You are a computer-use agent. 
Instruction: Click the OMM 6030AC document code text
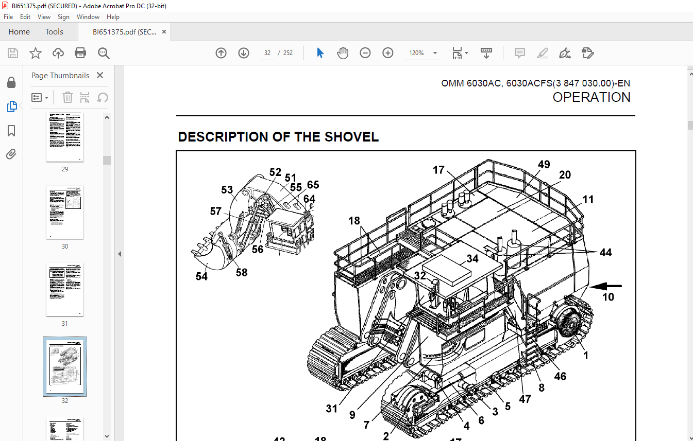pos(536,83)
